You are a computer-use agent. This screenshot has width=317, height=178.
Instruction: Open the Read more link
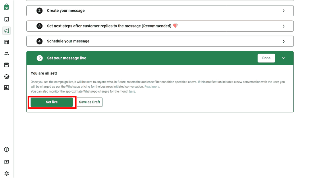(152, 87)
